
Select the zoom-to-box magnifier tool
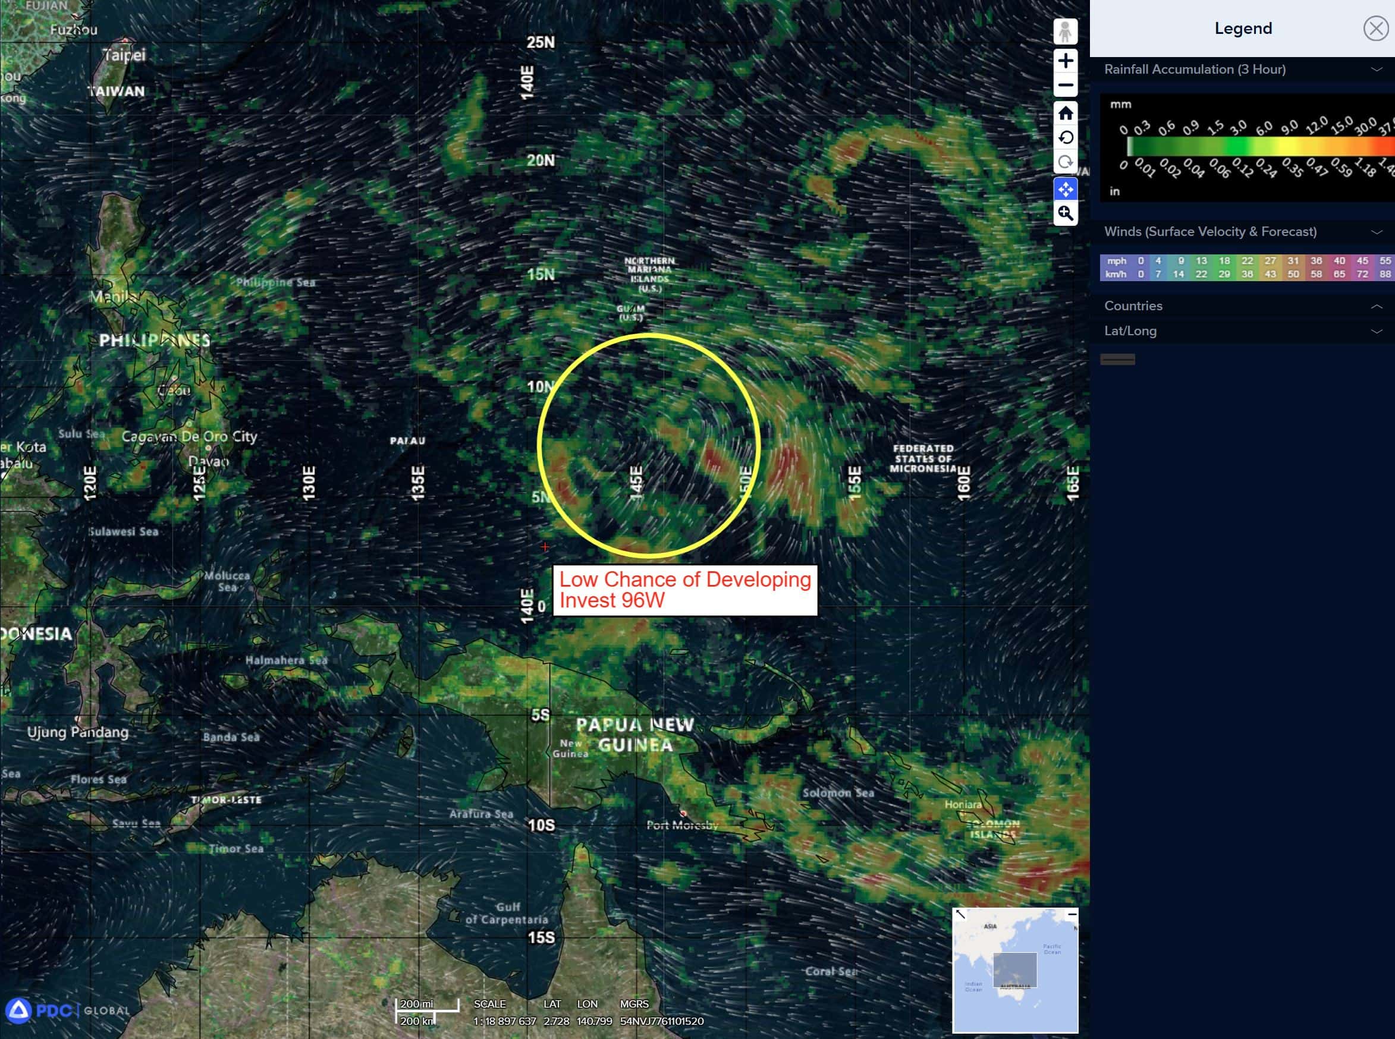coord(1064,213)
